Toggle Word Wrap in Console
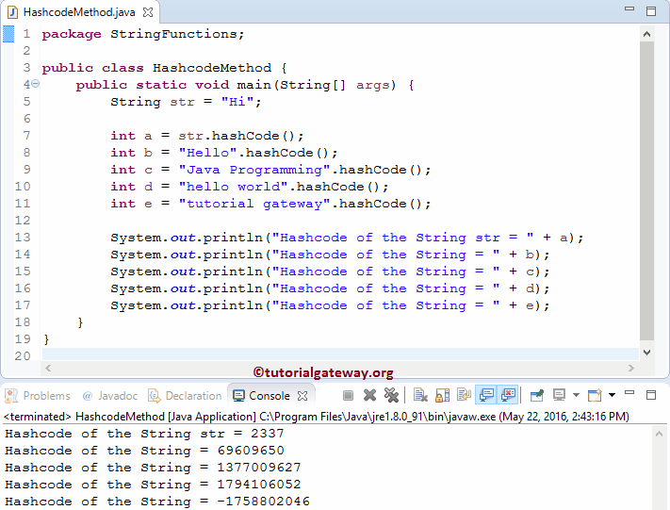The width and height of the screenshot is (670, 510). click(464, 395)
